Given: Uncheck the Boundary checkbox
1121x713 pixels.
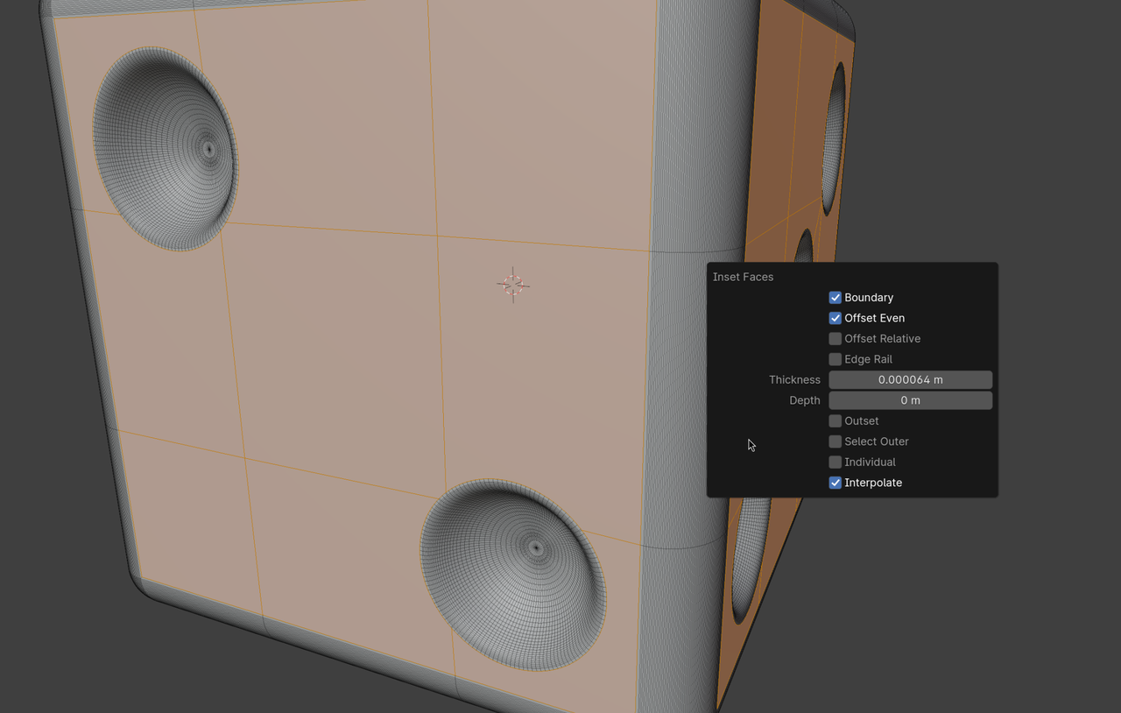Looking at the screenshot, I should point(835,298).
